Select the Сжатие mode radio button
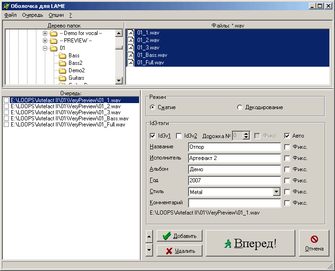The width and height of the screenshot is (335, 271). point(152,107)
